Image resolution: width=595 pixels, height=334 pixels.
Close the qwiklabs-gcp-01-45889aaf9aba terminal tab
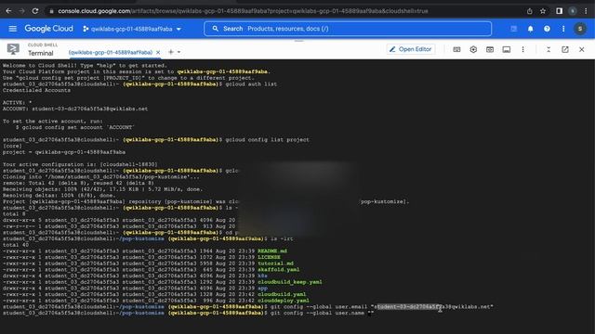(x=158, y=52)
